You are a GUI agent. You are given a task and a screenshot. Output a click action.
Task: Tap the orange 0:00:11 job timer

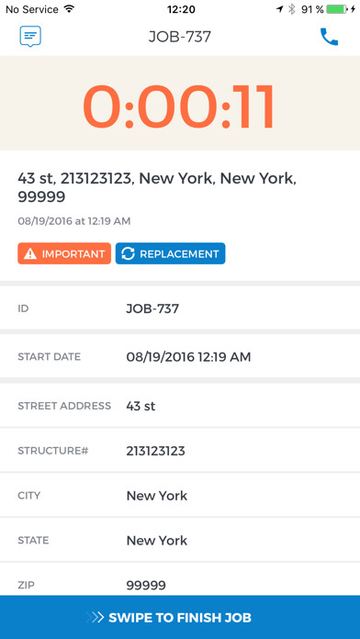[179, 106]
